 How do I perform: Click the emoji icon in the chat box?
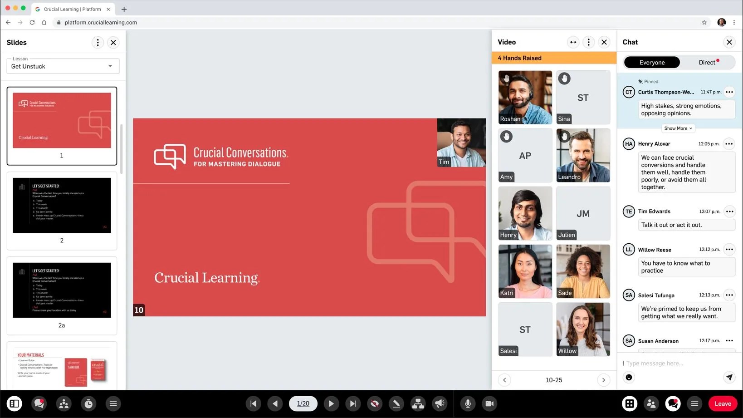click(x=629, y=377)
